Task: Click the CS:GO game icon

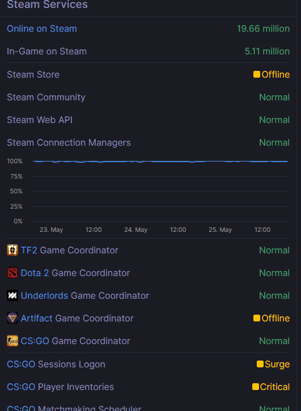Action: tap(12, 341)
